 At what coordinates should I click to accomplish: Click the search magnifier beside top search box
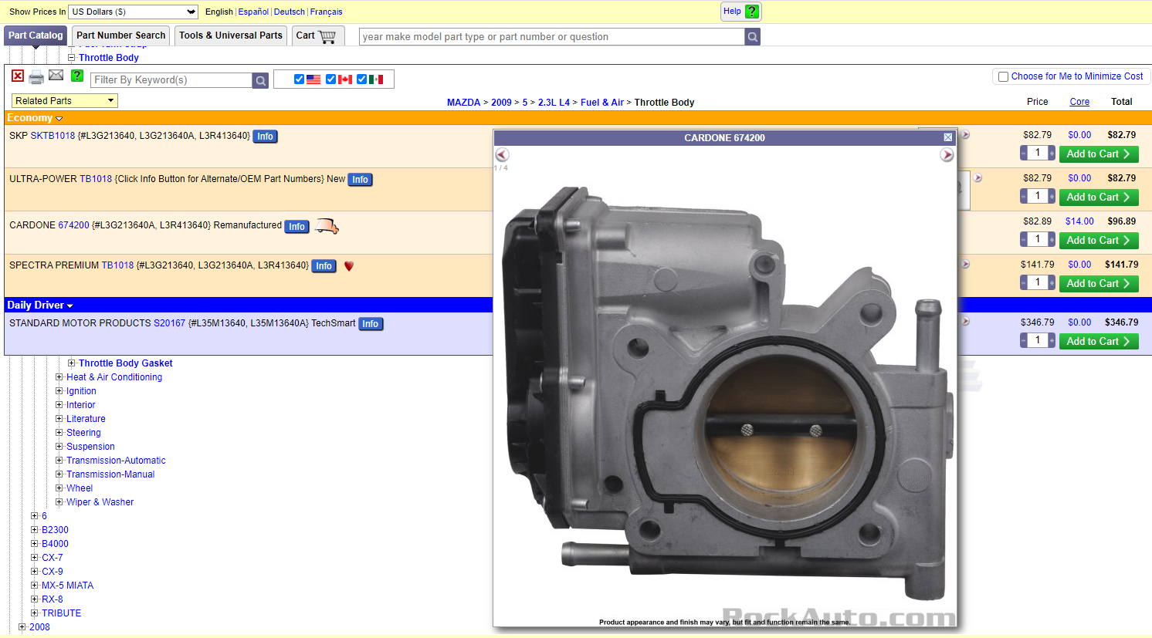(x=752, y=36)
